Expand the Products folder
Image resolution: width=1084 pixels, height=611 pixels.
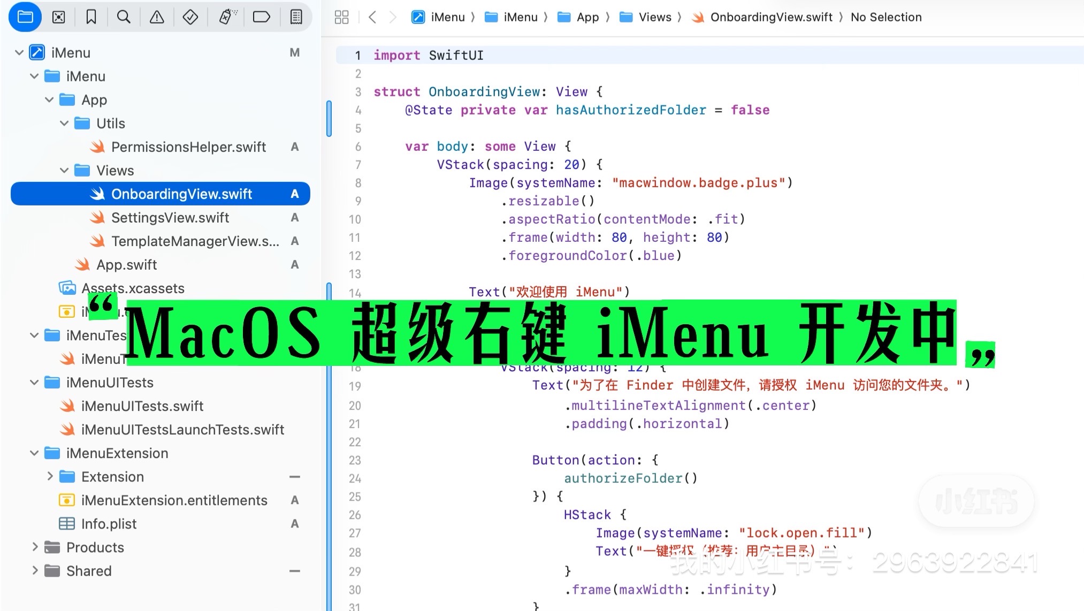(x=35, y=547)
